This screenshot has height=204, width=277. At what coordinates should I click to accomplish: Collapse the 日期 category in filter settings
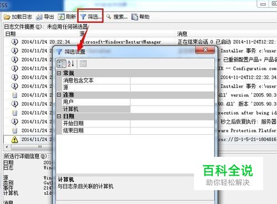coord(59,116)
